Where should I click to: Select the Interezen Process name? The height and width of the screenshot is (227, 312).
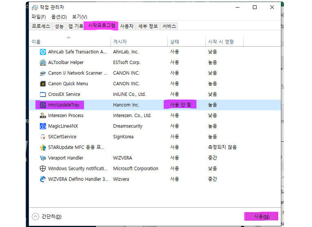coord(66,115)
